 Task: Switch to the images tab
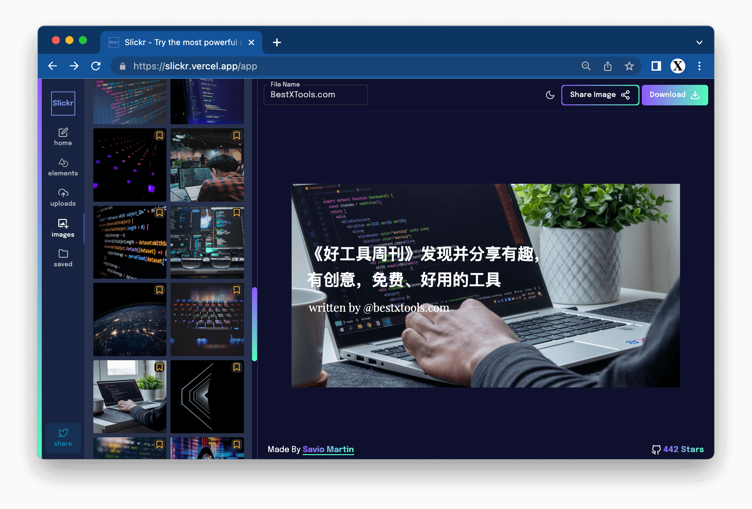(63, 228)
